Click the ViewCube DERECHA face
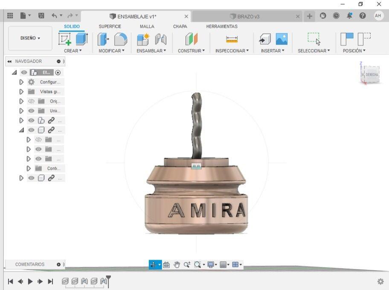Screen dimensions: 389x290 372,75
